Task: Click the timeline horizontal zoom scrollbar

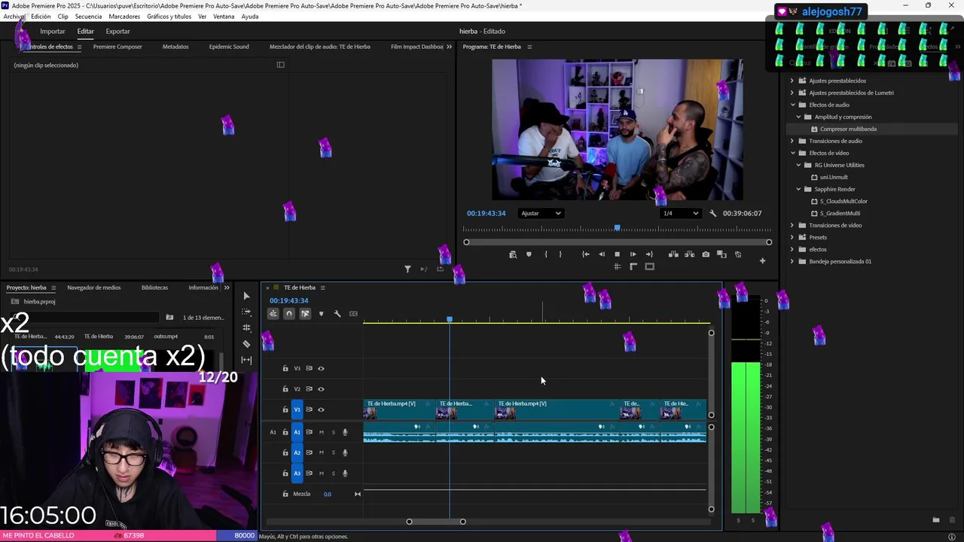Action: (x=436, y=522)
